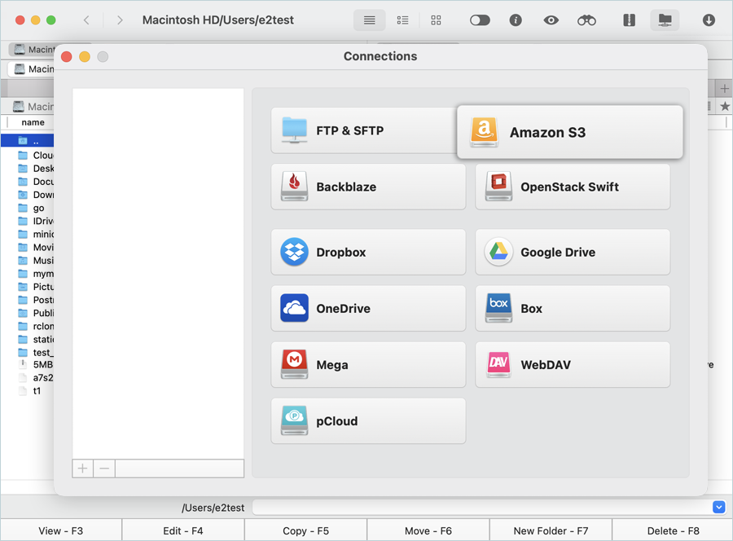Select the 't1' file in file list
The image size is (733, 541).
[x=36, y=391]
